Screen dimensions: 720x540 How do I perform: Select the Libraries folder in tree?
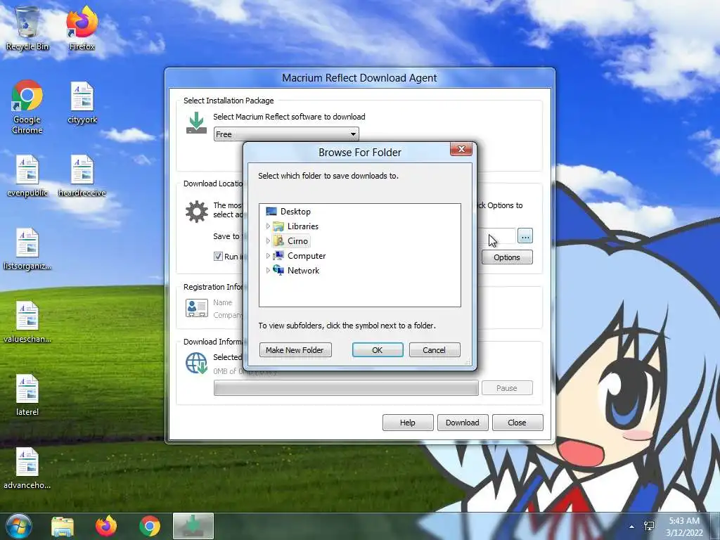(295, 226)
